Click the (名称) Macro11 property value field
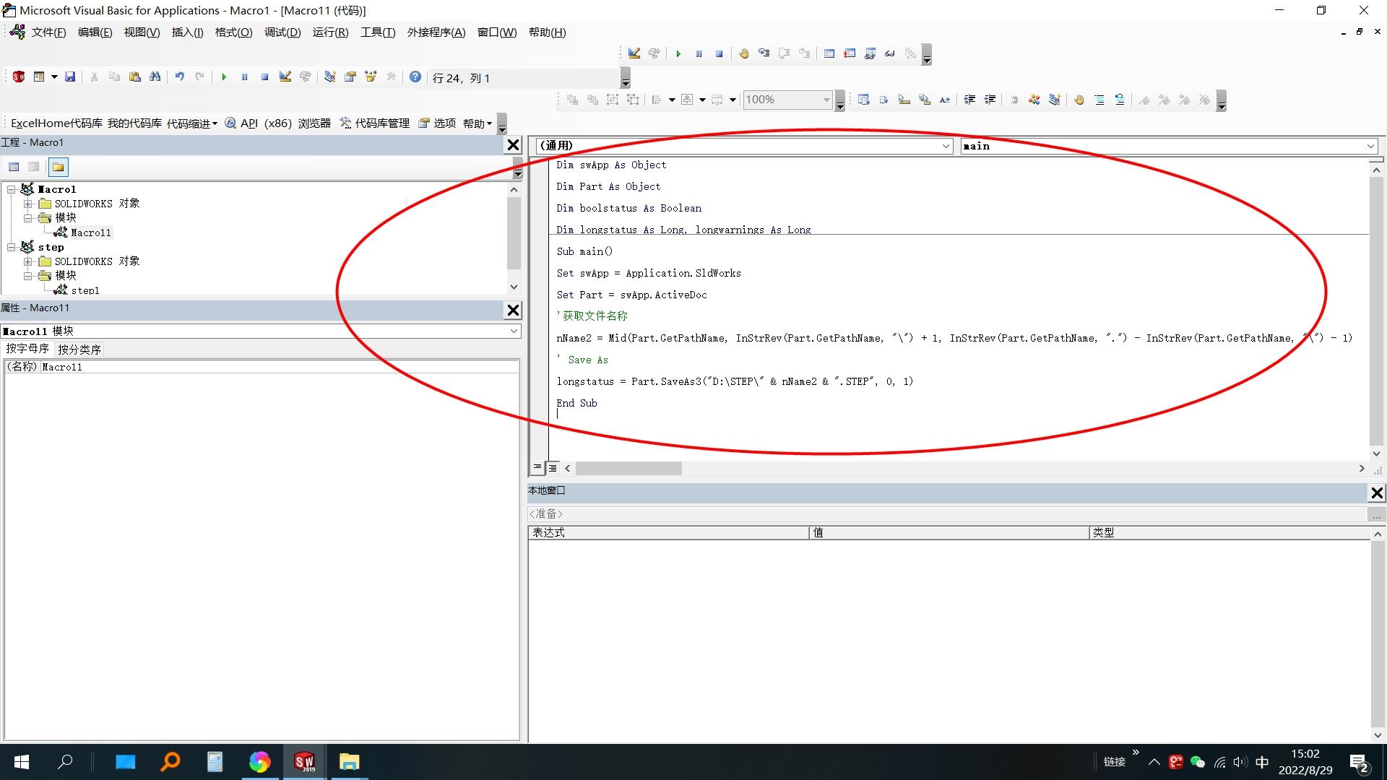 (279, 367)
